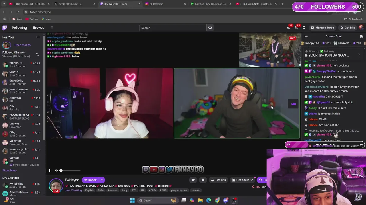Viewport: 366px width, 205px height.
Task: Reload the page
Action: pyautogui.click(x=18, y=12)
